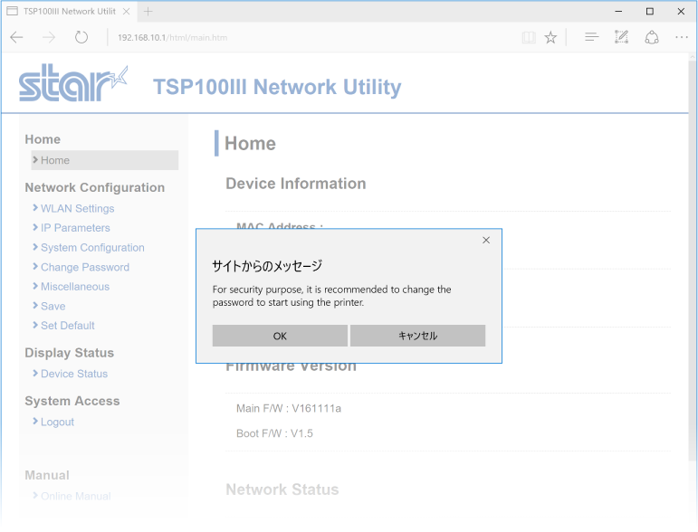This screenshot has width=698, height=532.
Task: Click the Logout link
Action: click(57, 422)
